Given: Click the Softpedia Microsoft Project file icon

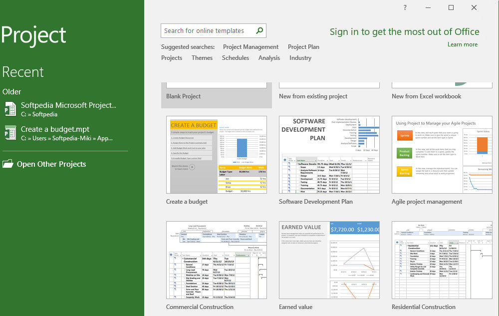Looking at the screenshot, I should point(9,109).
